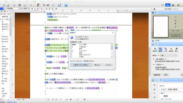Open the print preview dropdown arrow
The image size is (183, 103).
[27, 5]
